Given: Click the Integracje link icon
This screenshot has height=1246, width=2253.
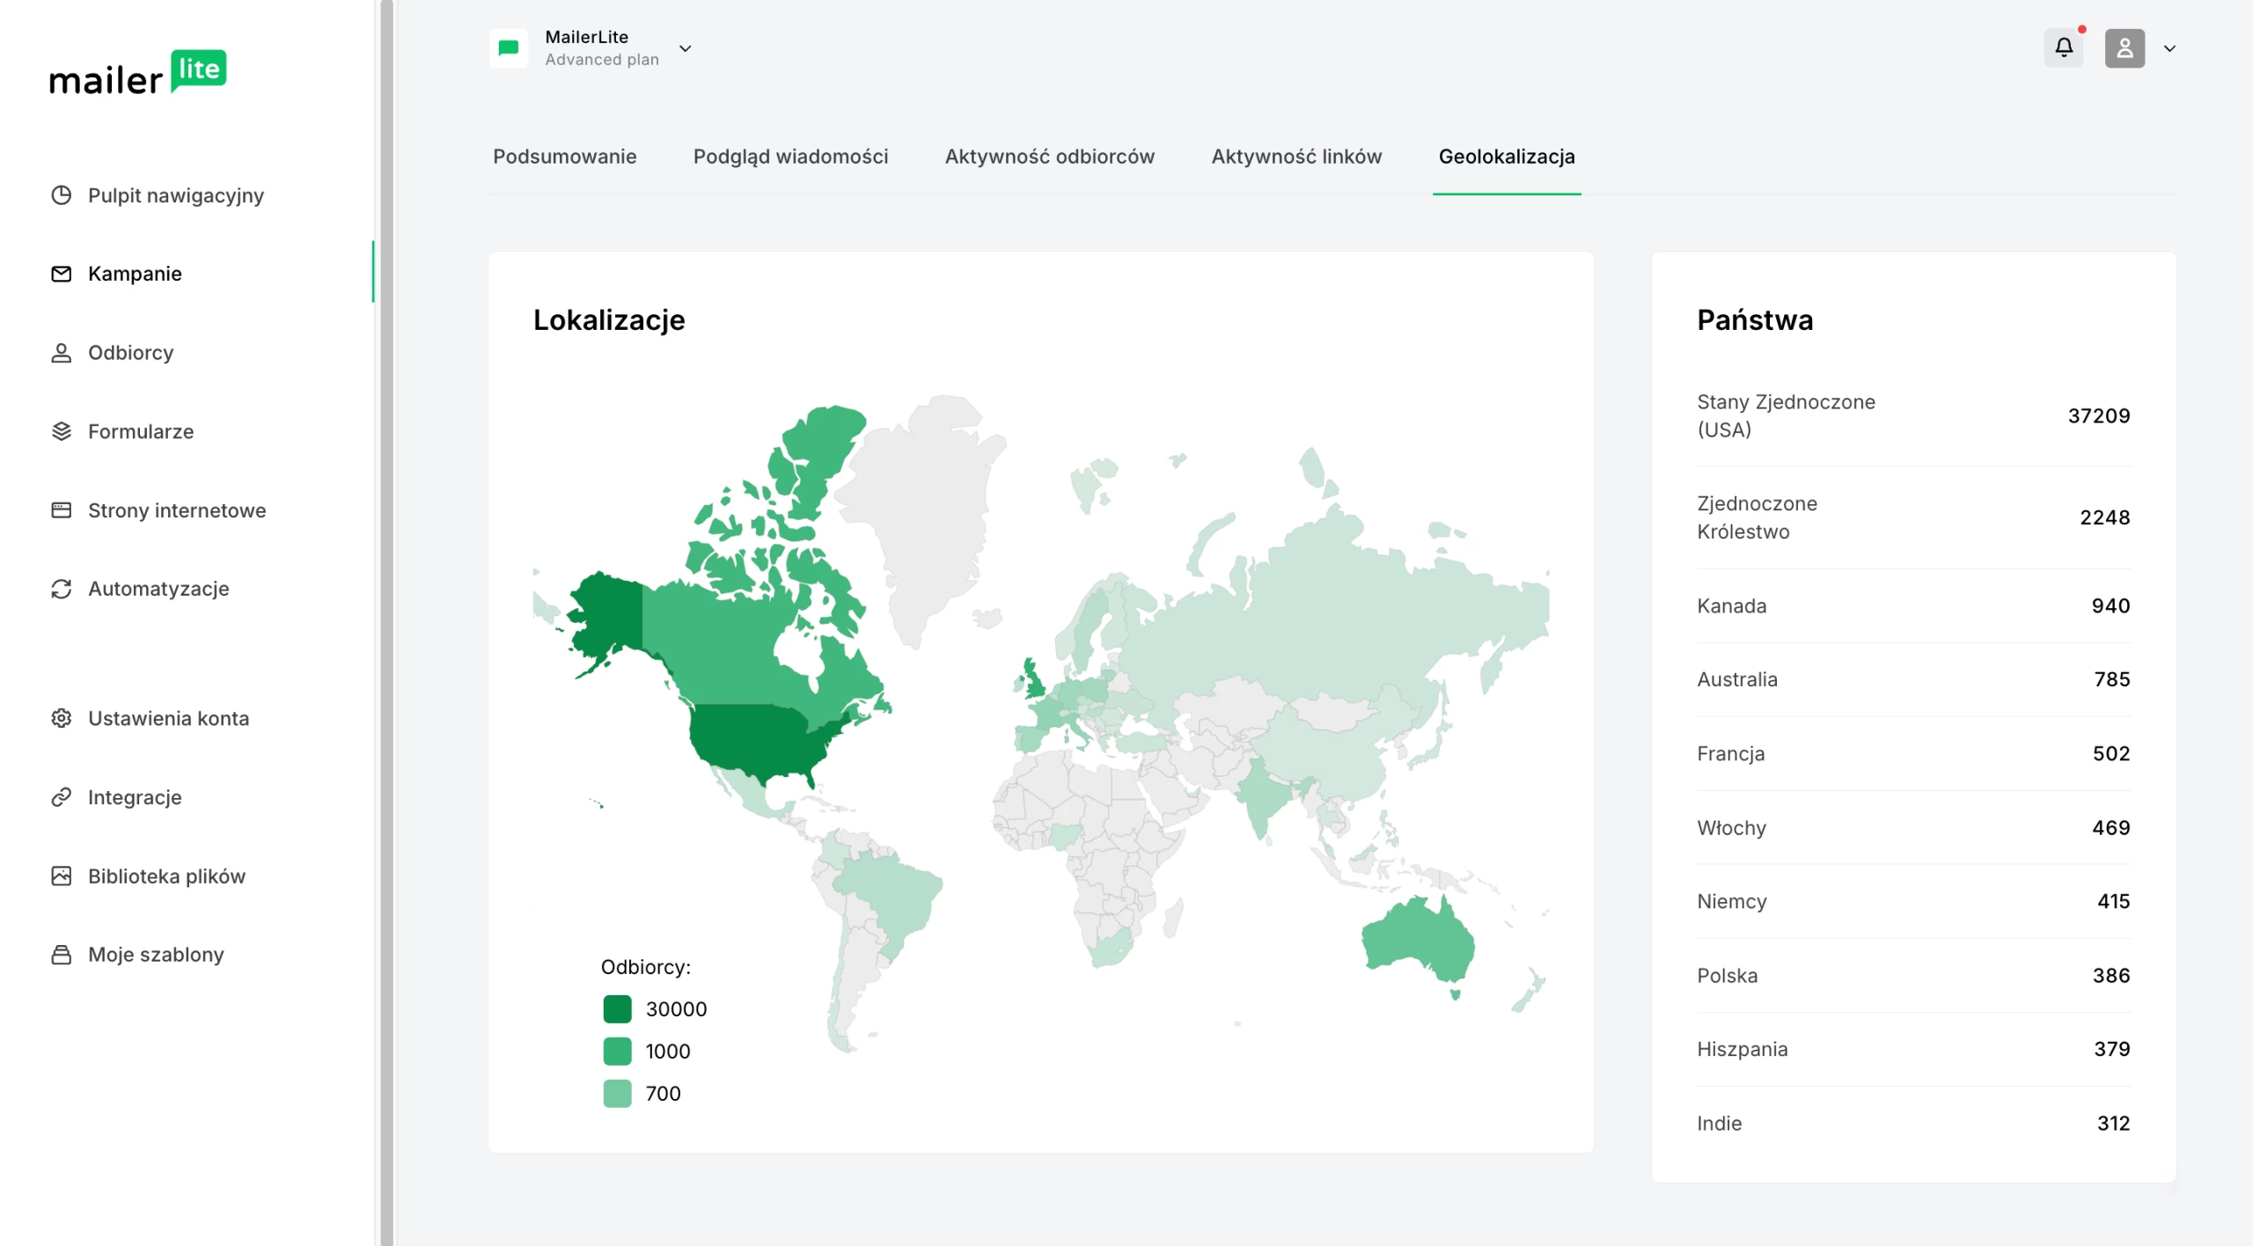Looking at the screenshot, I should click(61, 797).
